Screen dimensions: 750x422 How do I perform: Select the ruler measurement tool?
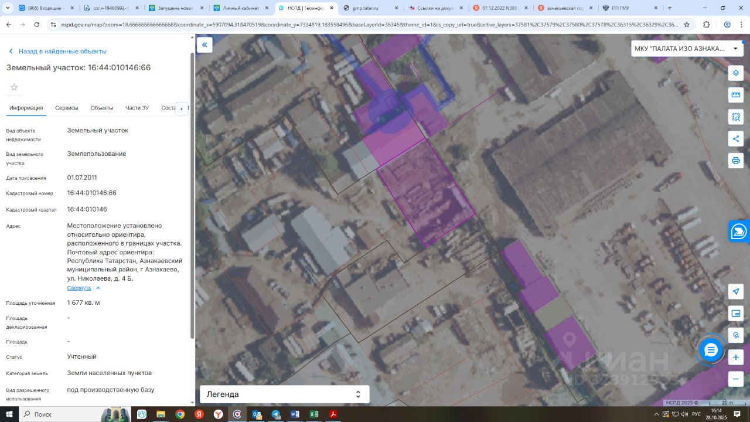[736, 95]
